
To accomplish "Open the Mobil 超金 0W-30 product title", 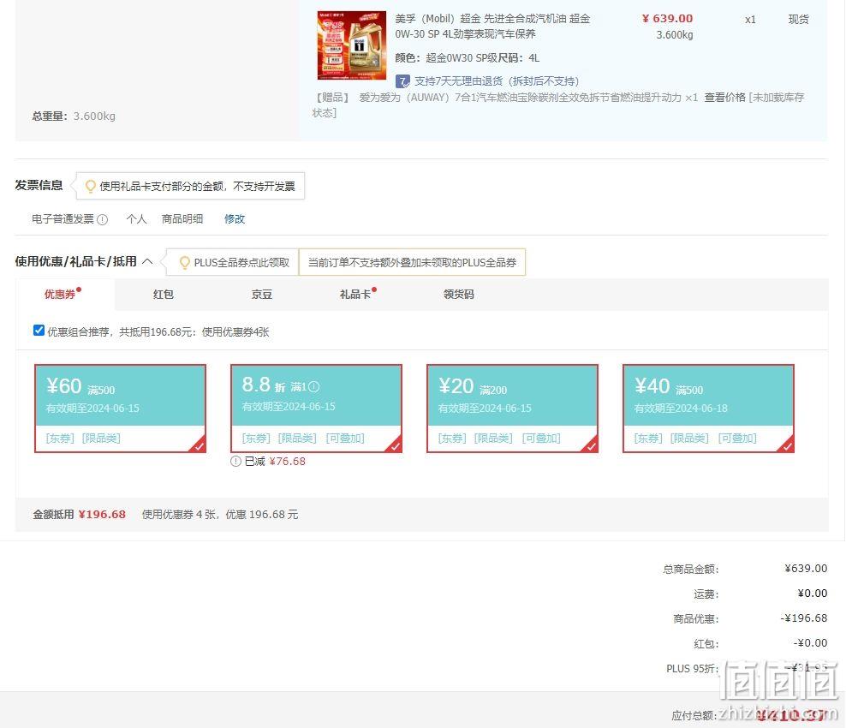I will tap(492, 26).
